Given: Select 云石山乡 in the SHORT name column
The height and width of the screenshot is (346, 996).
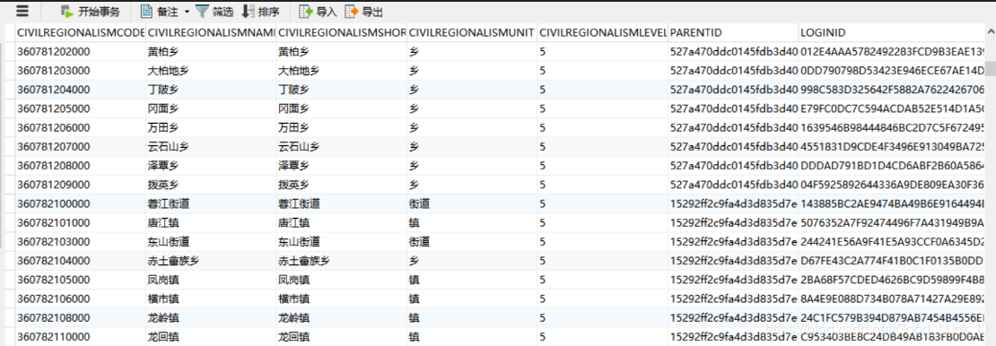Looking at the screenshot, I should [x=342, y=147].
